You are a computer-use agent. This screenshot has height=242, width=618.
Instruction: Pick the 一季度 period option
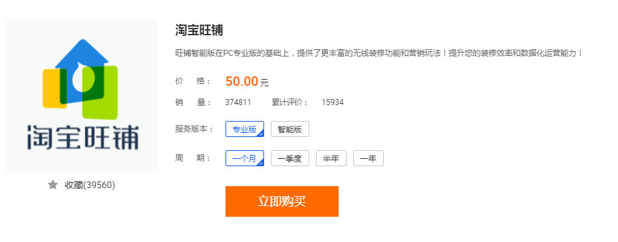coord(289,158)
